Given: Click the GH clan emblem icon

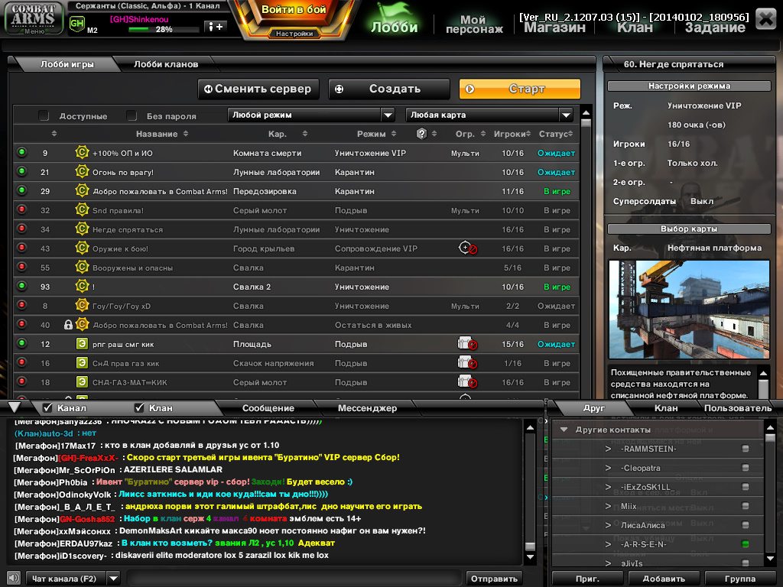Looking at the screenshot, I should (x=77, y=24).
